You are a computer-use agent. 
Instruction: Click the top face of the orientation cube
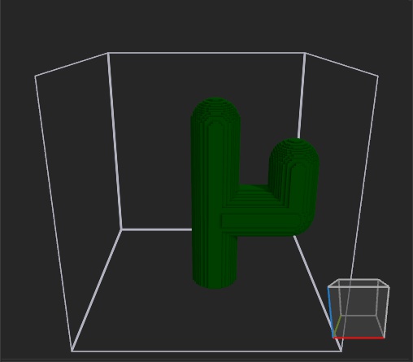pos(359,283)
